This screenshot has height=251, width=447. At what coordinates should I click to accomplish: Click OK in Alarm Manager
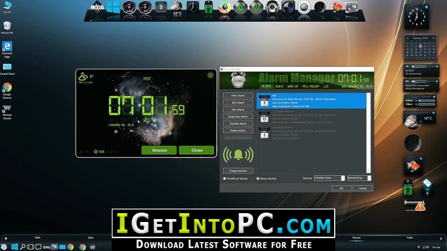341,188
